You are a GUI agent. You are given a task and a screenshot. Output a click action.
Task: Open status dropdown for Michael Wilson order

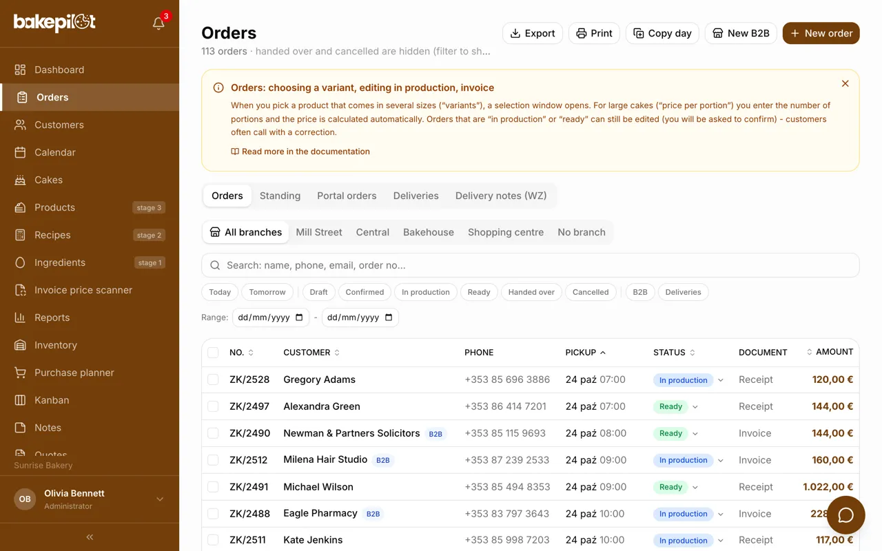pos(695,488)
